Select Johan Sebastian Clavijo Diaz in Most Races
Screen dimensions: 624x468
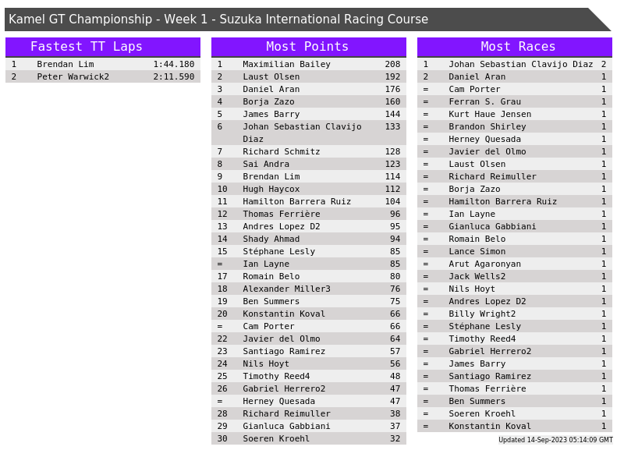[520, 65]
